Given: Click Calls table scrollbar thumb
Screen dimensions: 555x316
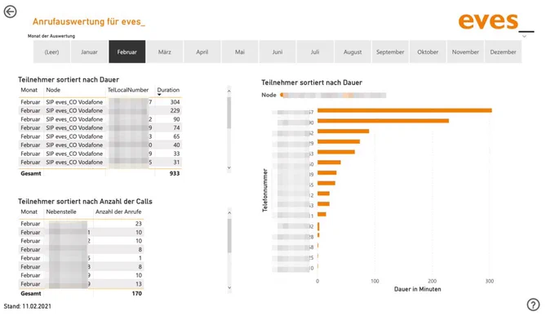Looking at the screenshot, I should pos(229,236).
